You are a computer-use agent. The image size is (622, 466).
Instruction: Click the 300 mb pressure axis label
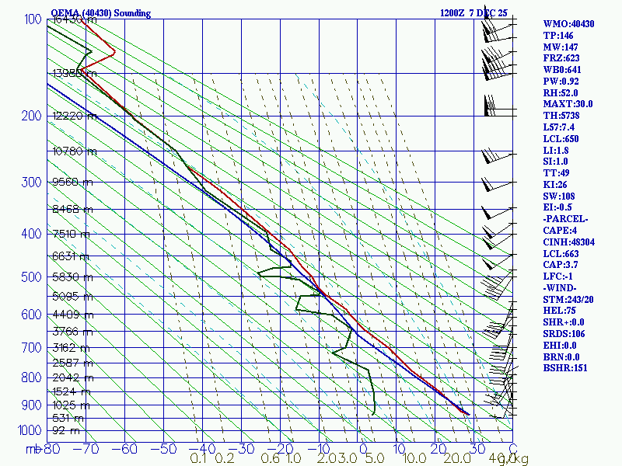31,182
